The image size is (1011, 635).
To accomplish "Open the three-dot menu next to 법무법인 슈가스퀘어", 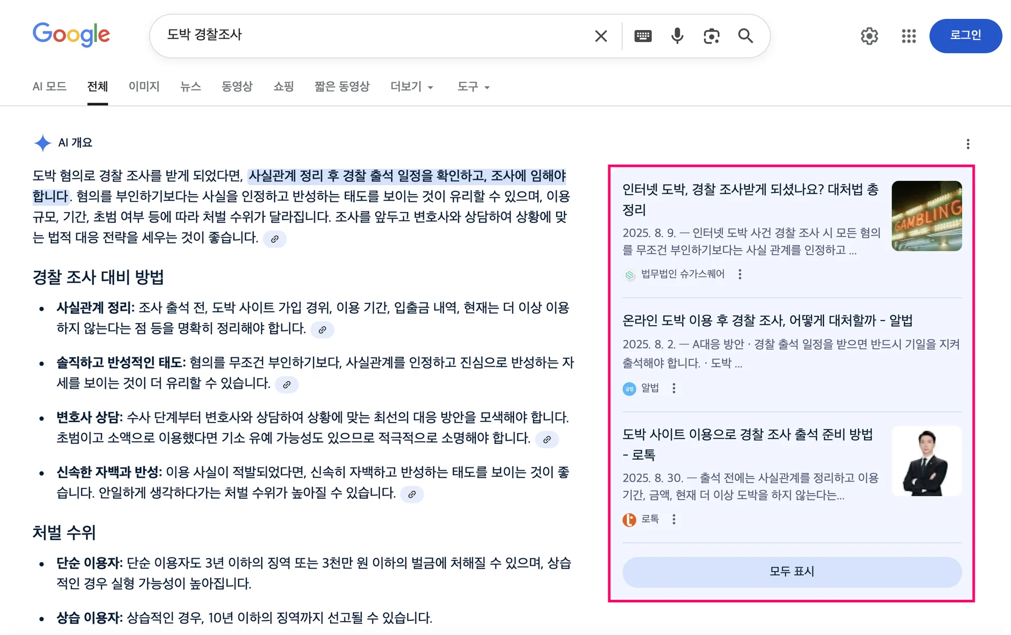I will [740, 274].
